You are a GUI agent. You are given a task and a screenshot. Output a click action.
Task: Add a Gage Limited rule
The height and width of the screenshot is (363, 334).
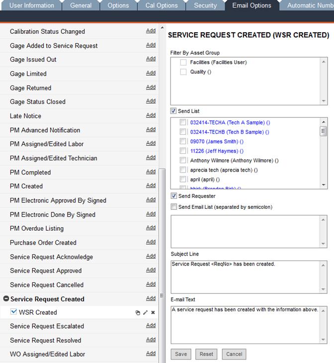pos(151,73)
